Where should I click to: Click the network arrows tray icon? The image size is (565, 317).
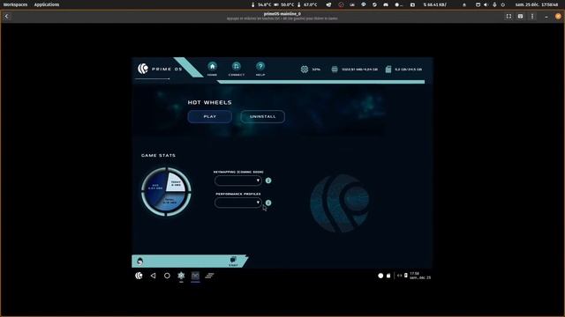coord(400,276)
